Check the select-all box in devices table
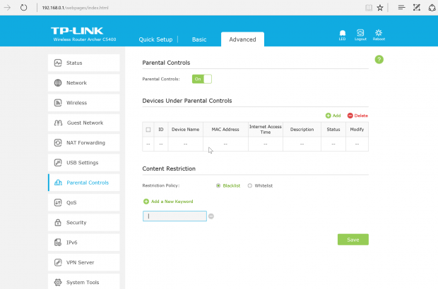Screen dimensions: 438x289 tap(148, 130)
